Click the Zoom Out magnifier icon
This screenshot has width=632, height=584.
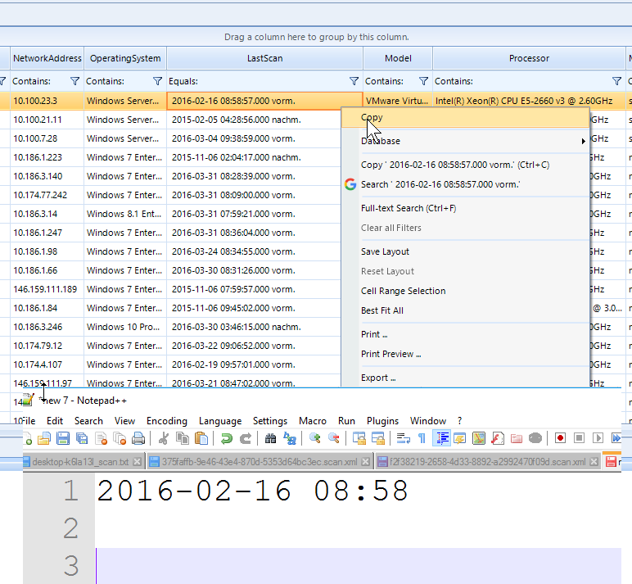334,438
